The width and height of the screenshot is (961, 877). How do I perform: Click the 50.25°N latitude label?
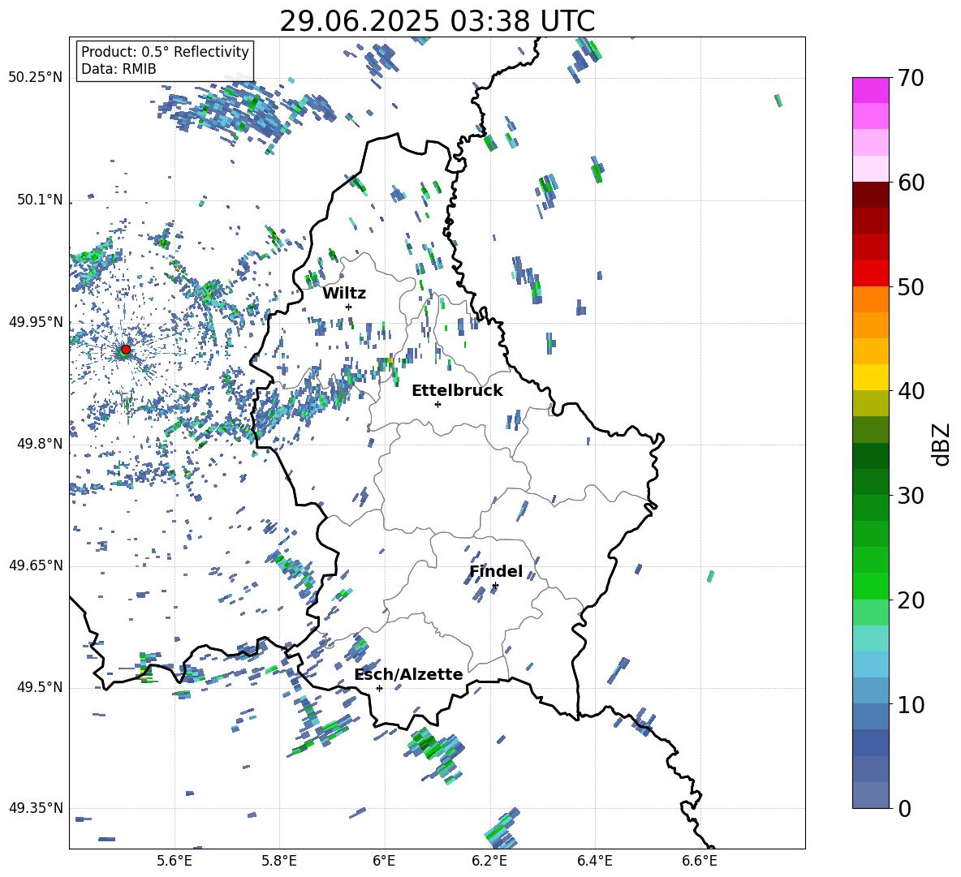pos(36,78)
